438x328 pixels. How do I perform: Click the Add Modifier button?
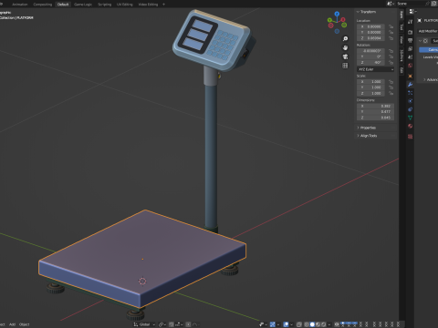click(x=428, y=31)
